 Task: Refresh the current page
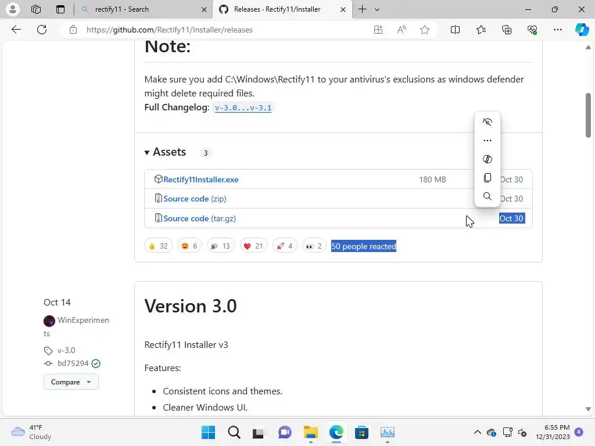42,30
